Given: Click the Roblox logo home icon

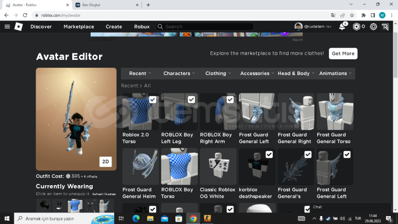Looking at the screenshot, I should 18,26.
